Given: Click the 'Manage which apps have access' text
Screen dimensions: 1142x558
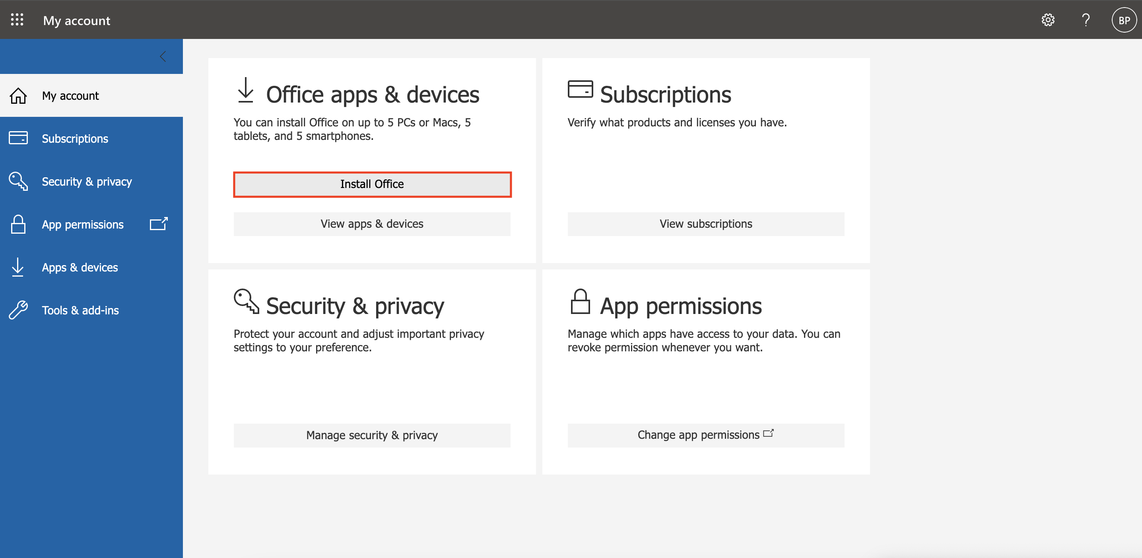Looking at the screenshot, I should pos(704,340).
